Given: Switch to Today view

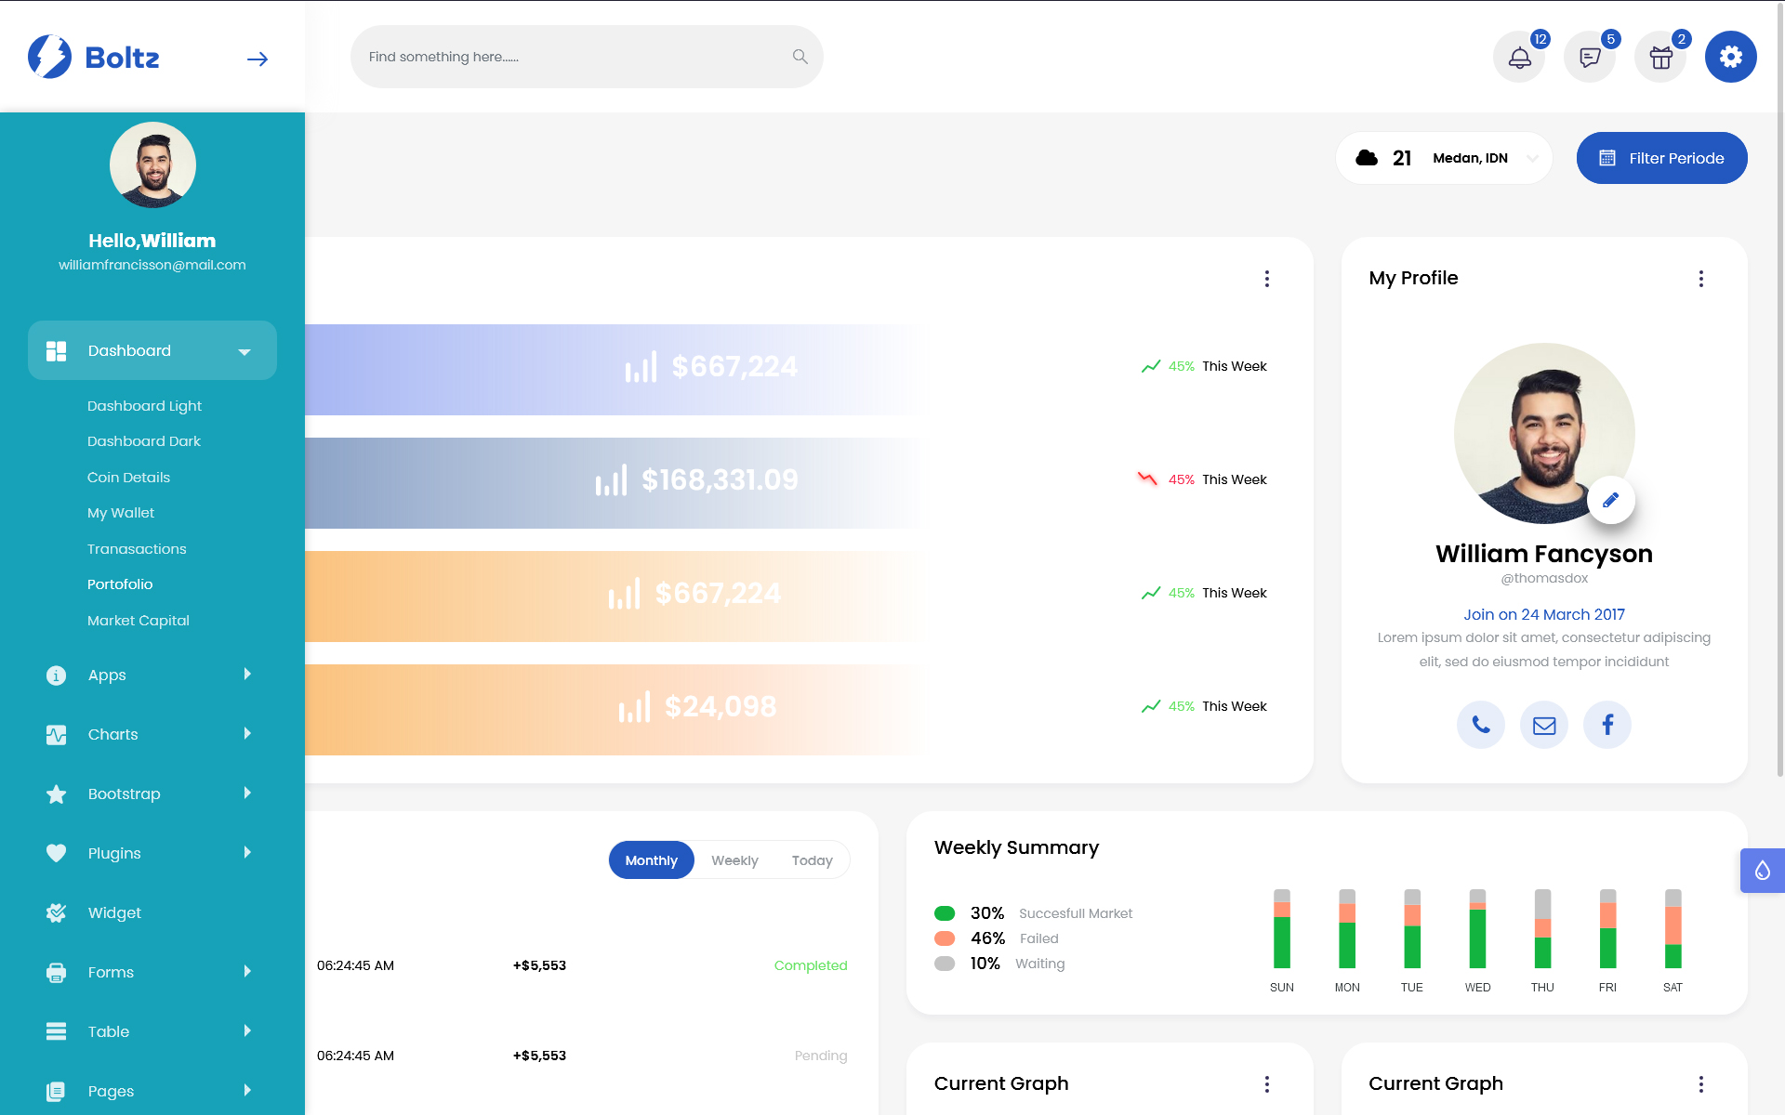Looking at the screenshot, I should pyautogui.click(x=812, y=860).
